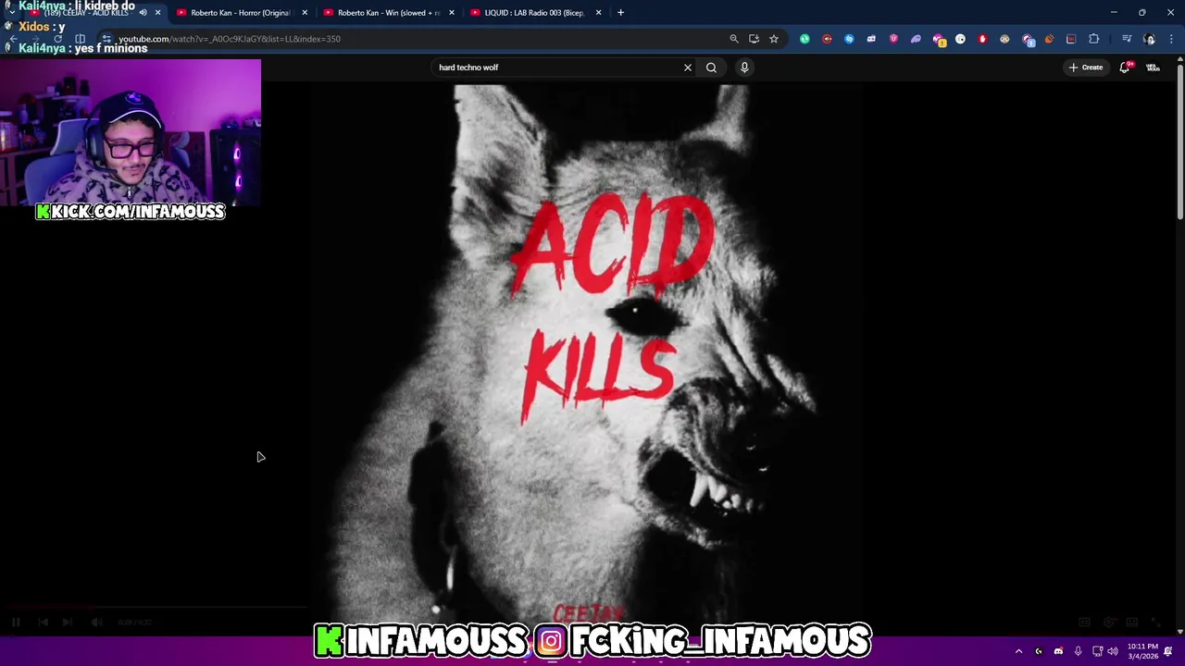Open the green circular extension icon

805,39
